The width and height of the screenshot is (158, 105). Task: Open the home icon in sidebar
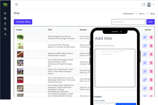[5, 13]
